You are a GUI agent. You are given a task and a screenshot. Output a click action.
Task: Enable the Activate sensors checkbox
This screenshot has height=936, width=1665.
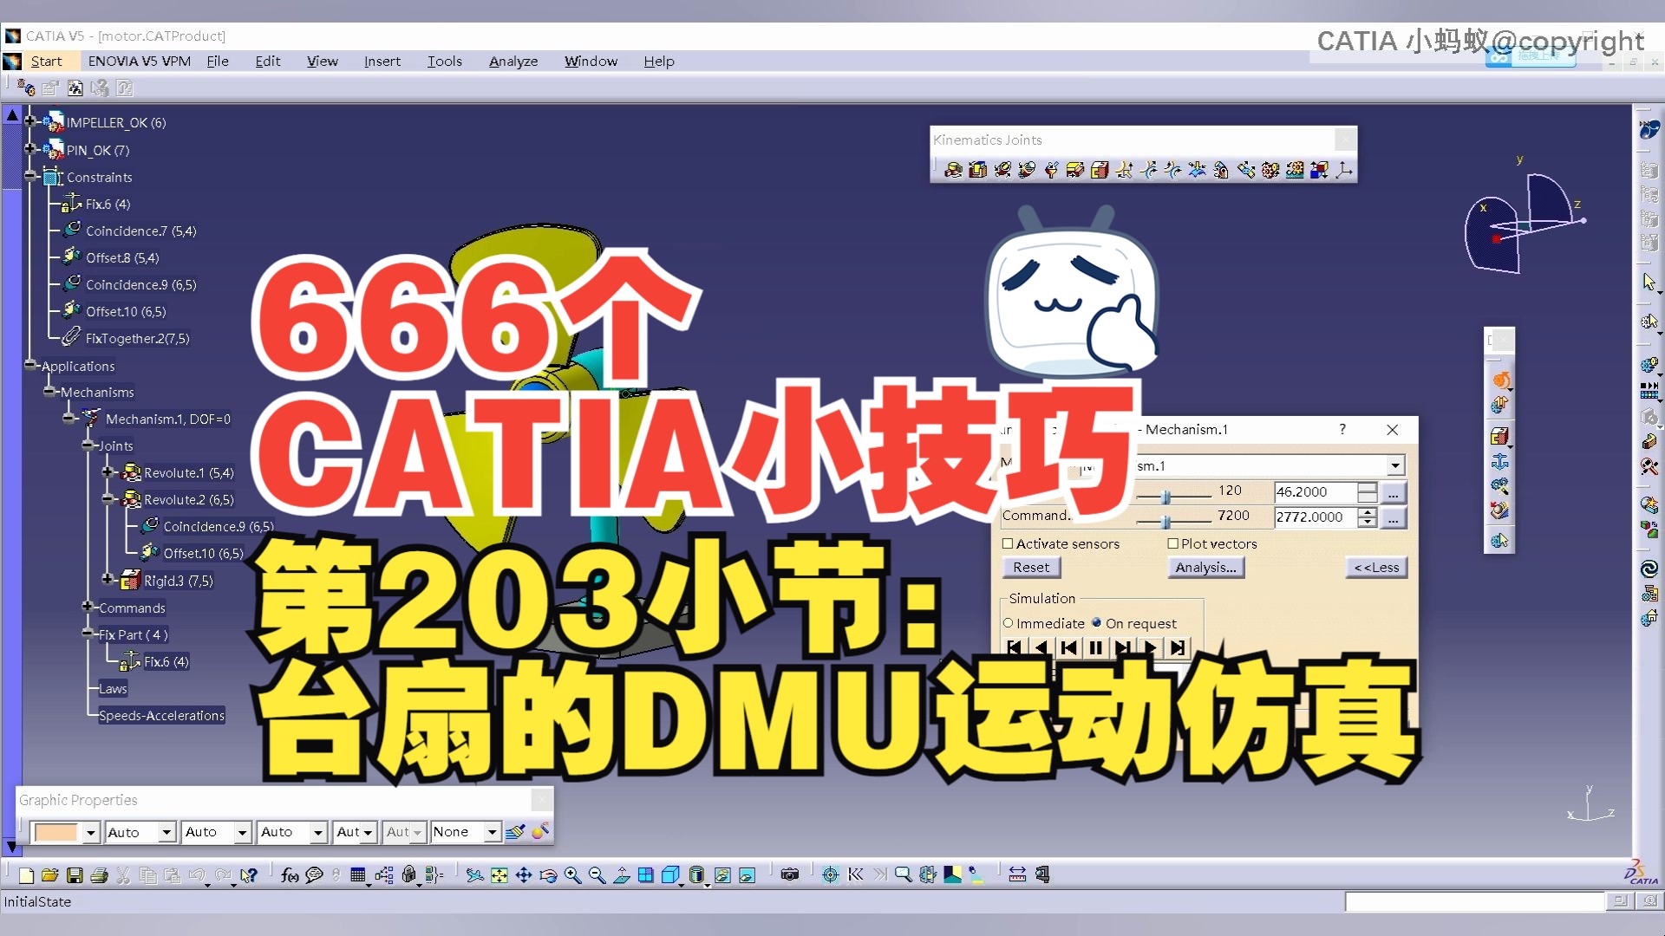coord(1008,543)
